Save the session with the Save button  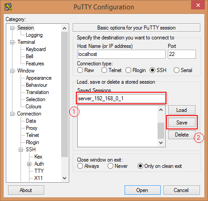(x=182, y=123)
